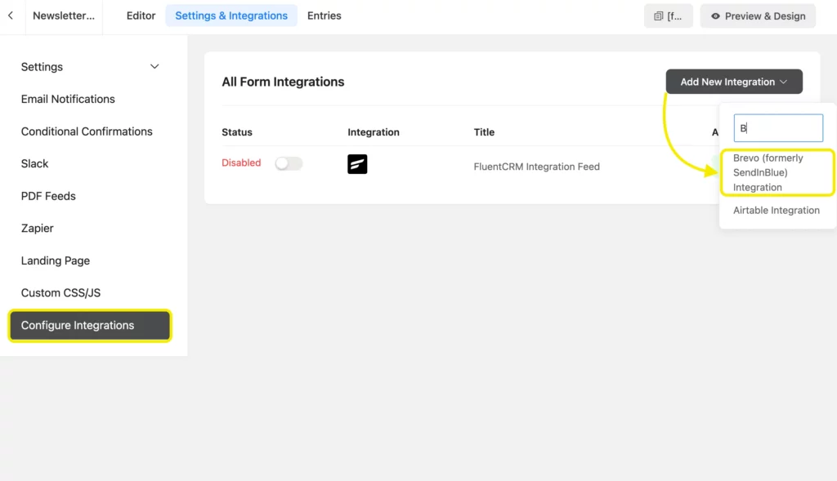The image size is (837, 481).
Task: Go to PDF Feeds
Action: click(x=48, y=196)
